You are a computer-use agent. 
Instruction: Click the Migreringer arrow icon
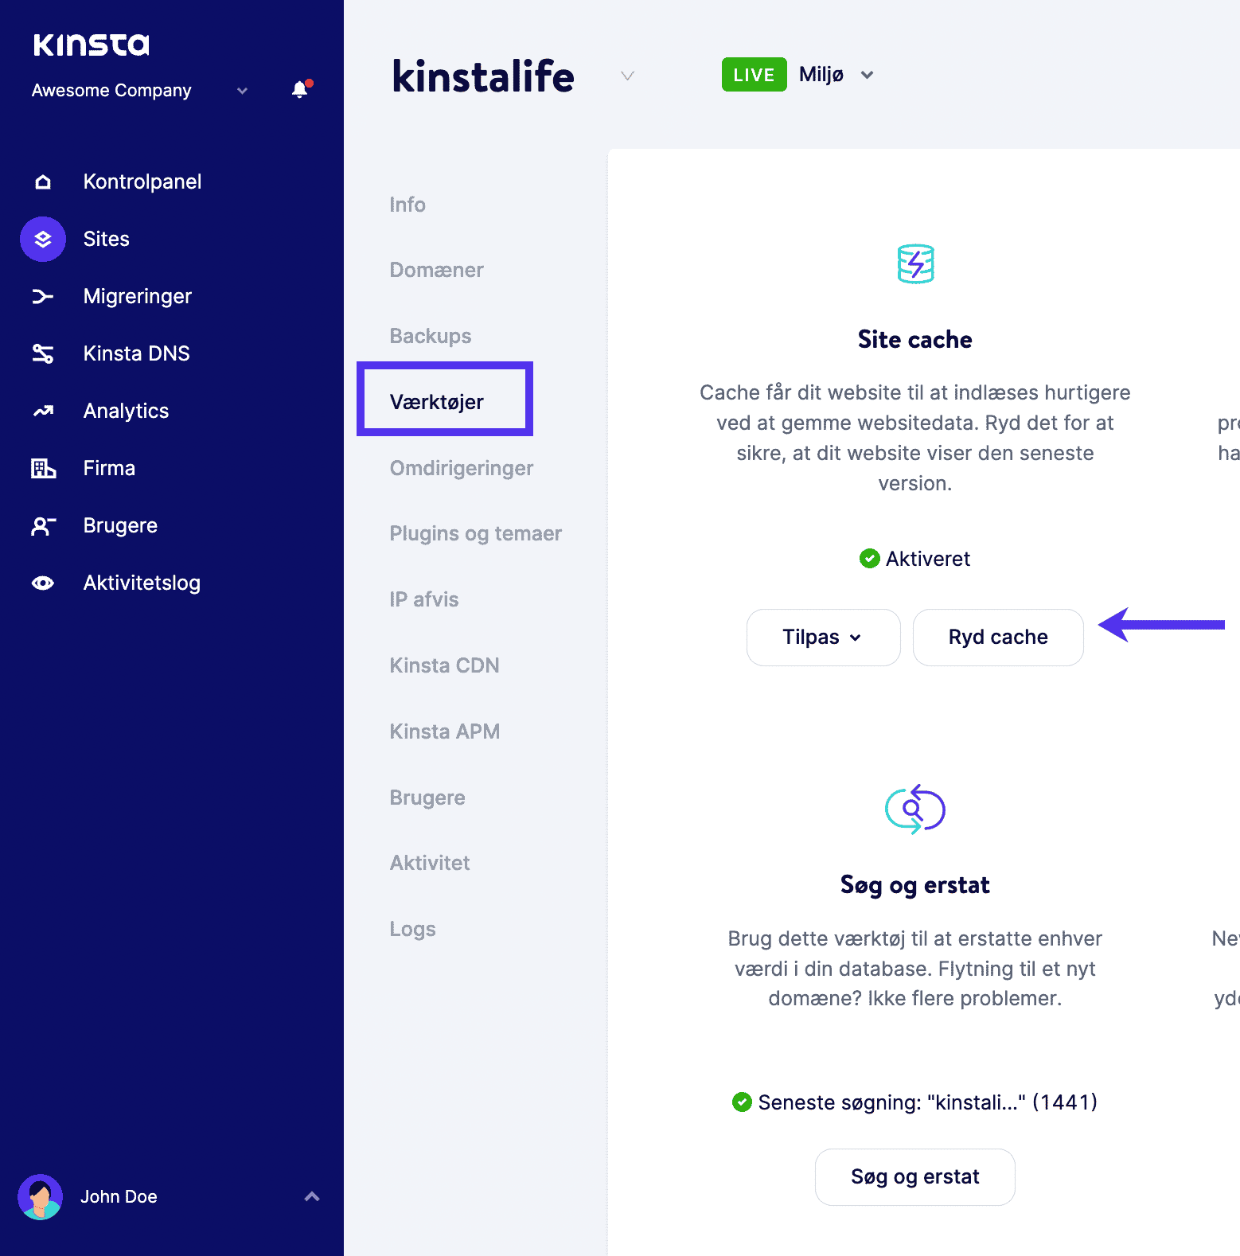[43, 296]
